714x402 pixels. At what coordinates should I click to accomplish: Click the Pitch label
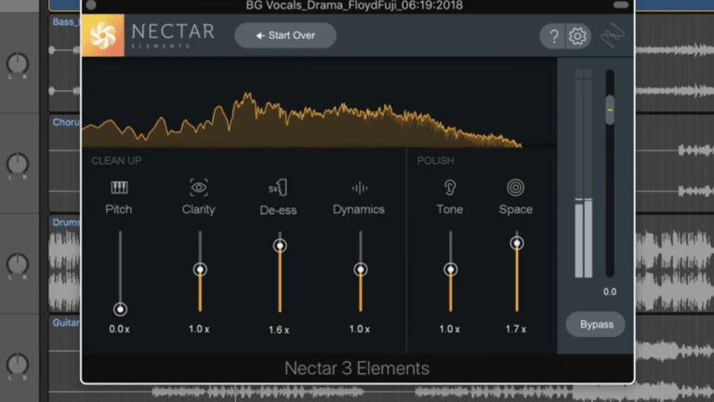(x=119, y=209)
